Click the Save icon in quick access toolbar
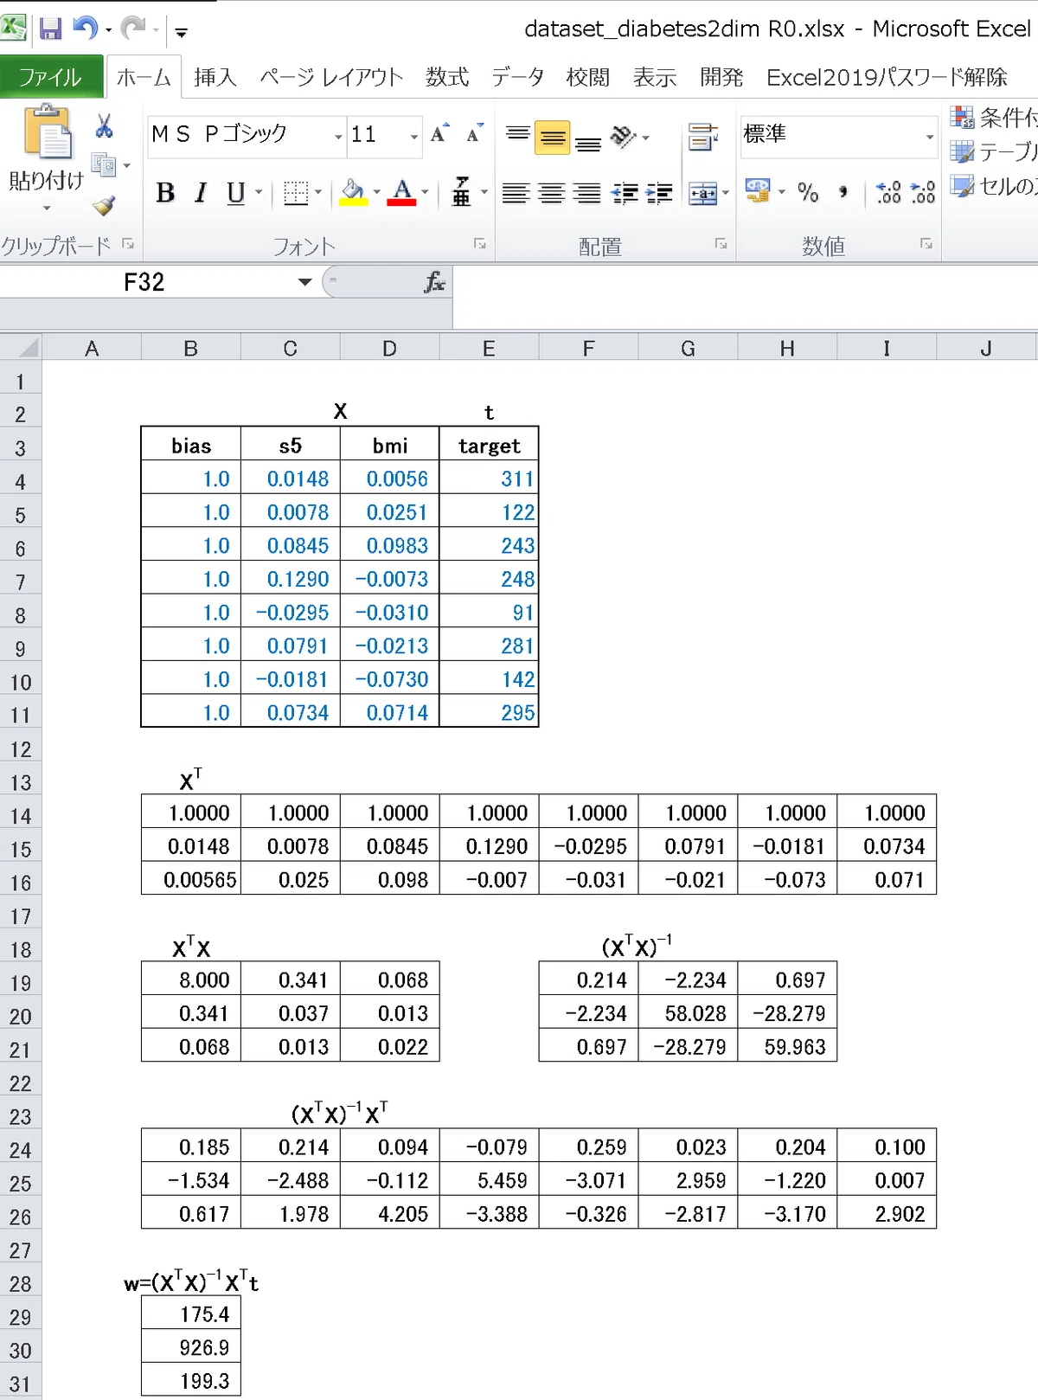 point(50,29)
